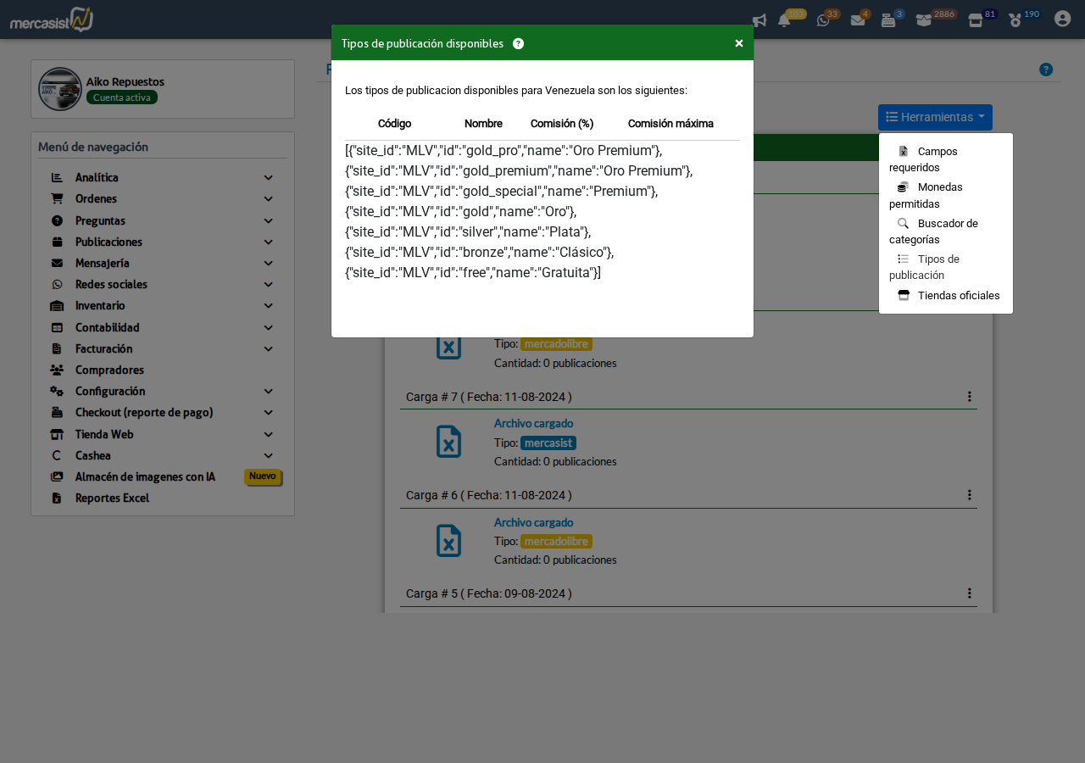Open the bell notifications icon
This screenshot has height=763, width=1085.
pos(784,20)
